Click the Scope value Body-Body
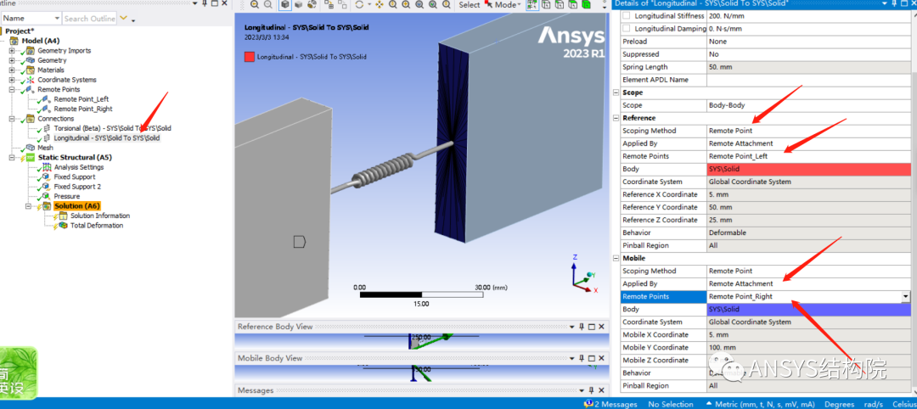 [809, 105]
